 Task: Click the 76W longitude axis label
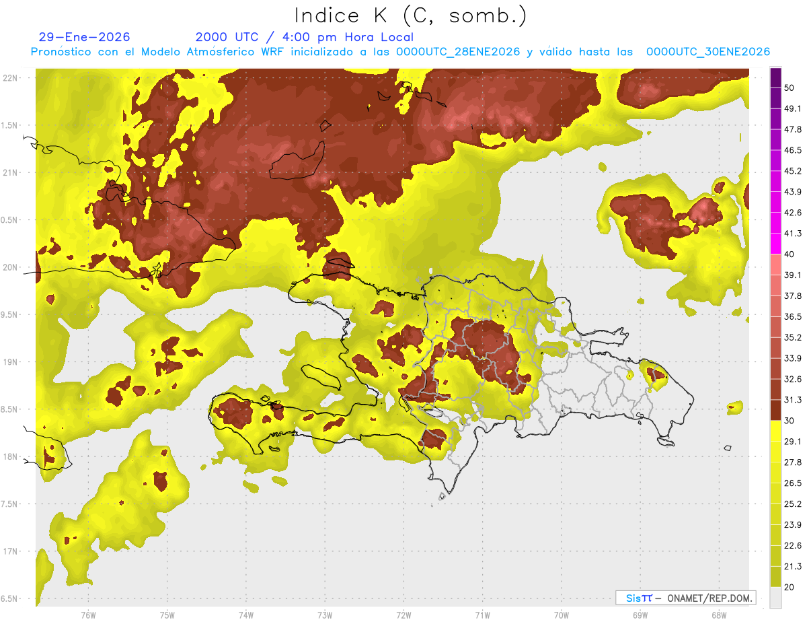tap(88, 615)
